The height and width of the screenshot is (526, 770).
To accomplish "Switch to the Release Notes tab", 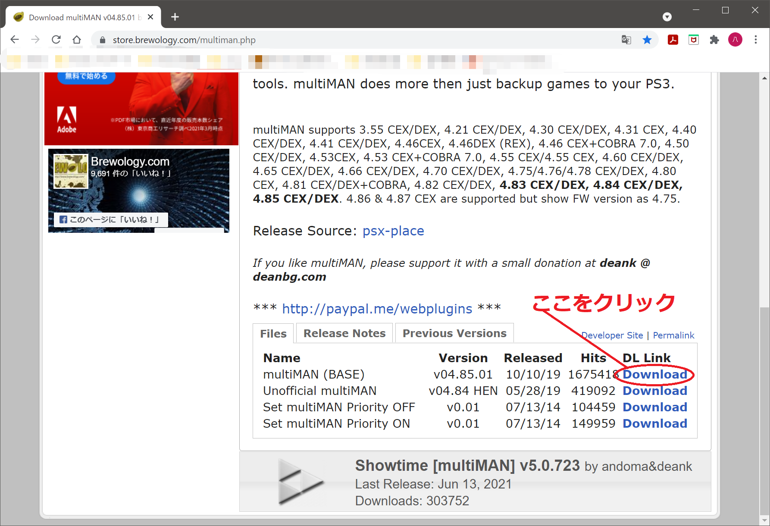I will point(344,333).
